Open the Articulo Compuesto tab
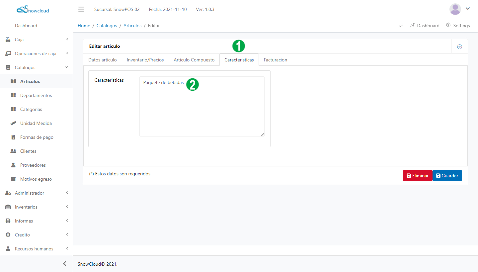Image resolution: width=478 pixels, height=272 pixels. 194,60
